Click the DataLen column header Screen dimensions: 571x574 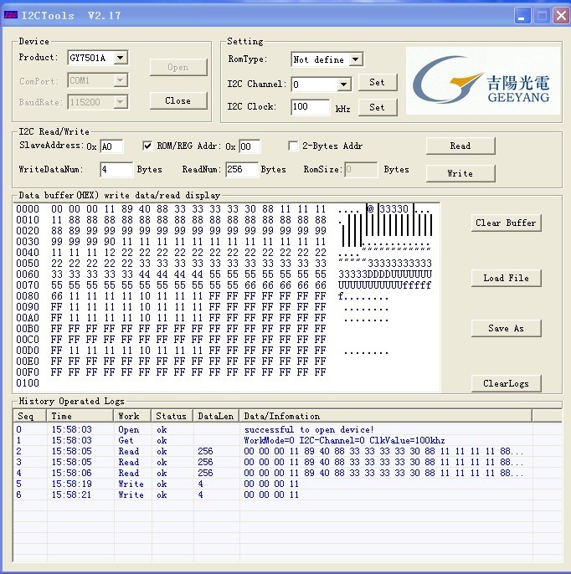pyautogui.click(x=216, y=416)
